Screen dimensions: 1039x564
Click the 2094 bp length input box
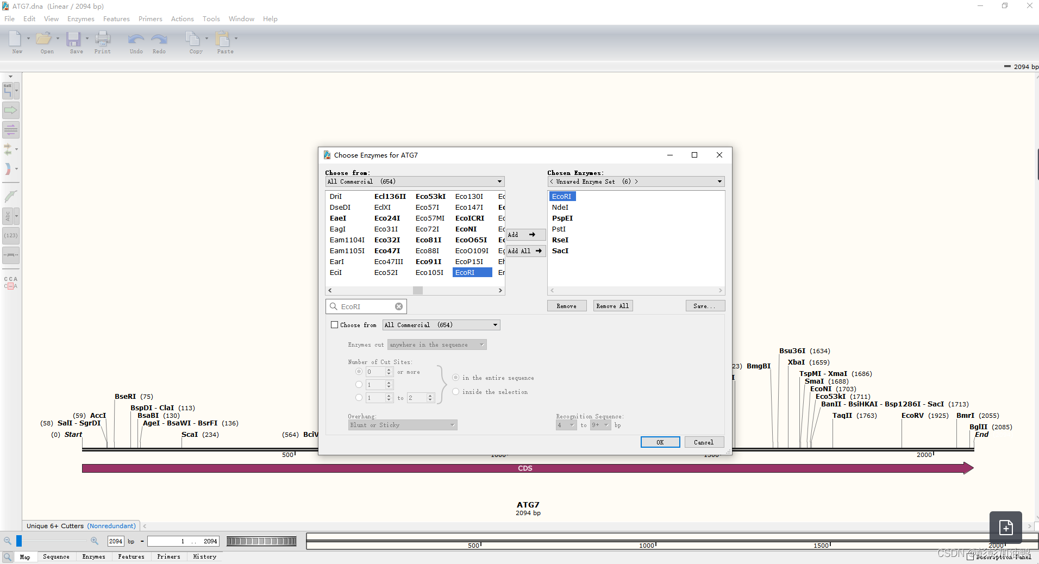116,541
